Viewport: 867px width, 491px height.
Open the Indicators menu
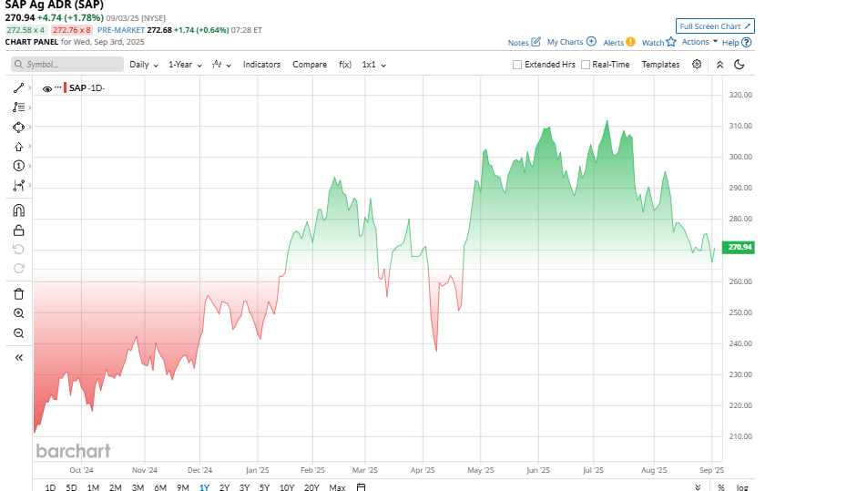pos(261,65)
